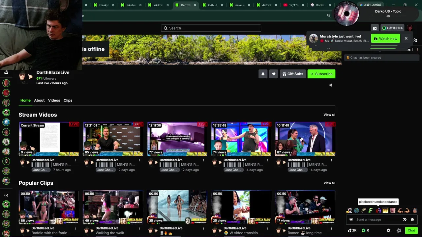Switch to the 420Tok browser tab

click(x=267, y=5)
